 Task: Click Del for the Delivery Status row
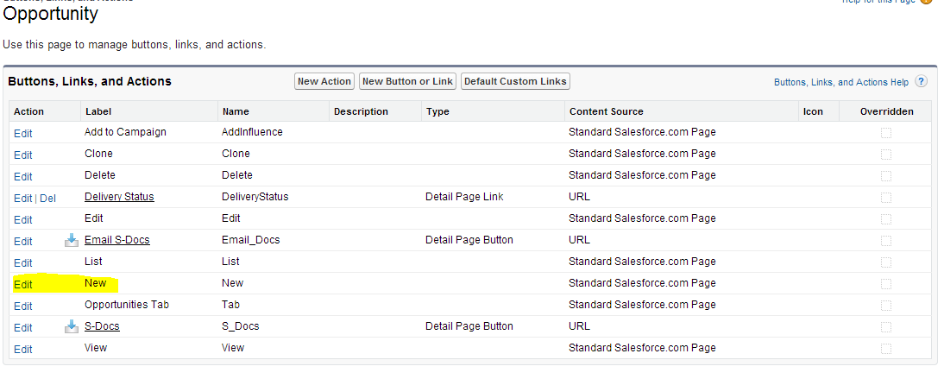47,199
